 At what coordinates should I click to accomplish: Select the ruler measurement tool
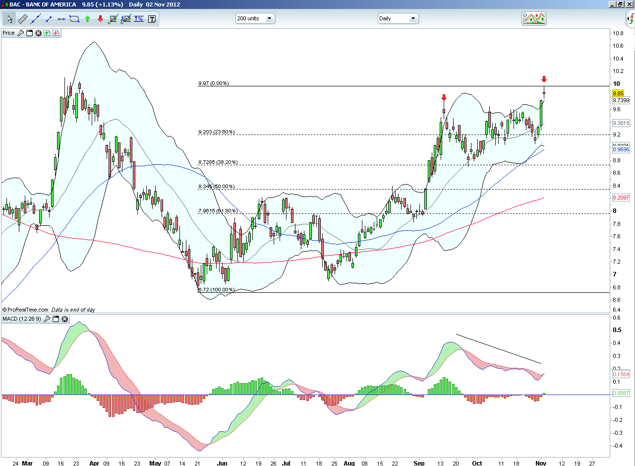(x=23, y=19)
